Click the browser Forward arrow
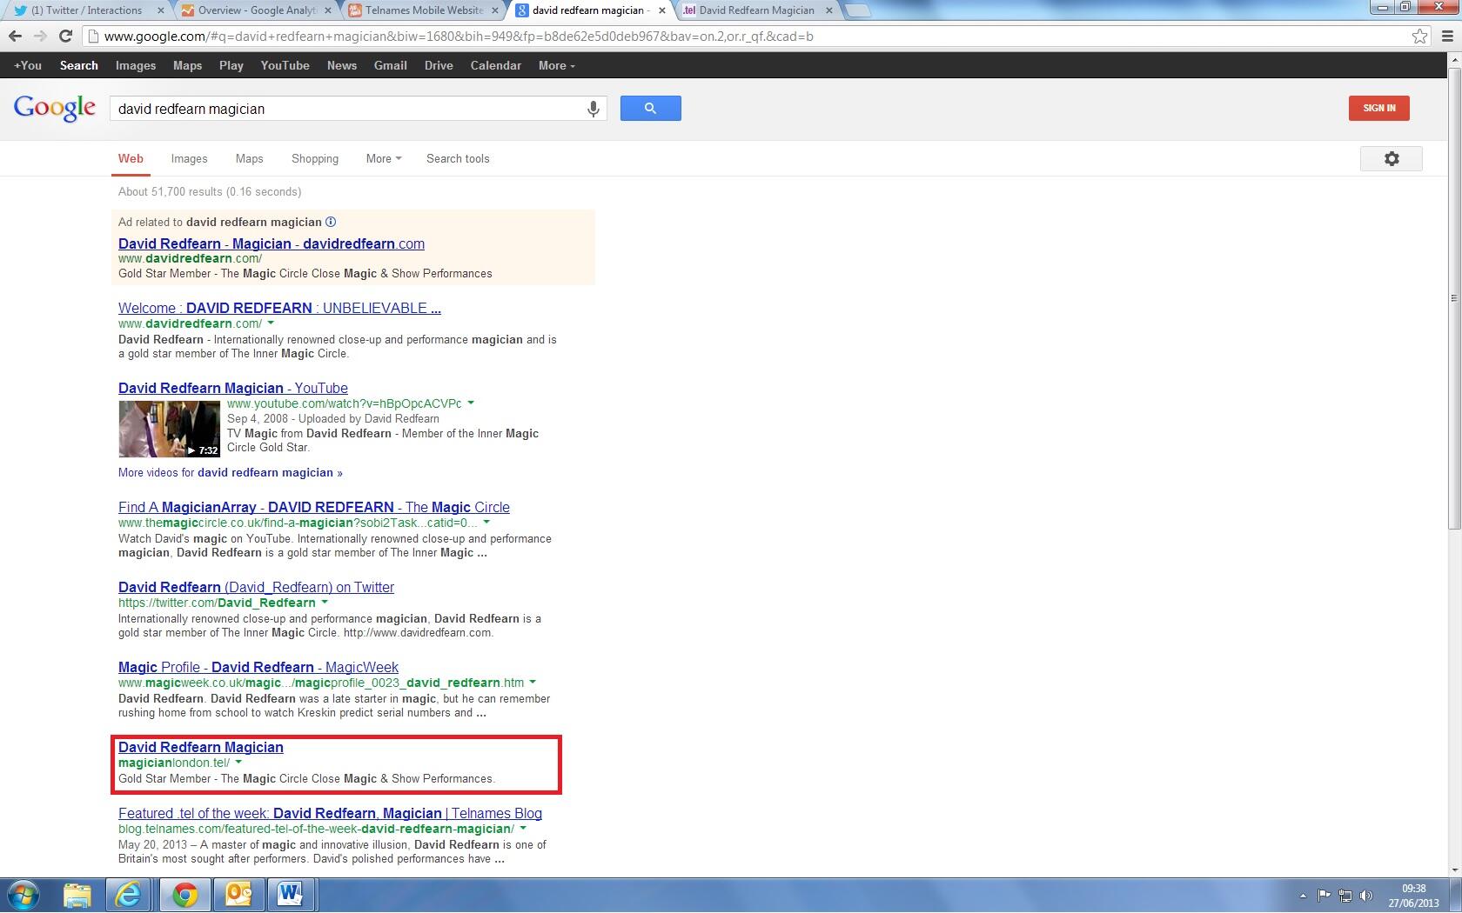The image size is (1462, 913). 40,37
